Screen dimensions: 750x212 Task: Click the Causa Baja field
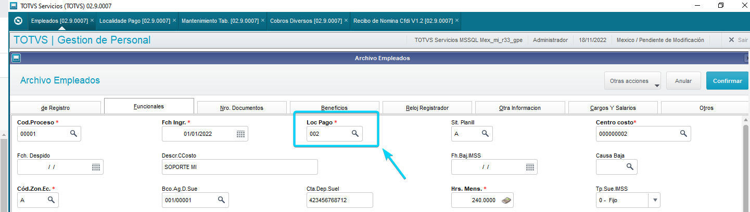pyautogui.click(x=617, y=167)
